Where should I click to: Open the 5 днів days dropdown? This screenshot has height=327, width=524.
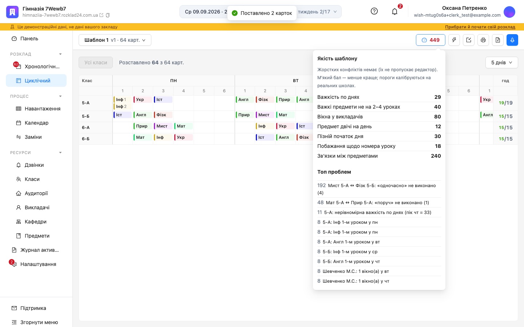click(502, 62)
